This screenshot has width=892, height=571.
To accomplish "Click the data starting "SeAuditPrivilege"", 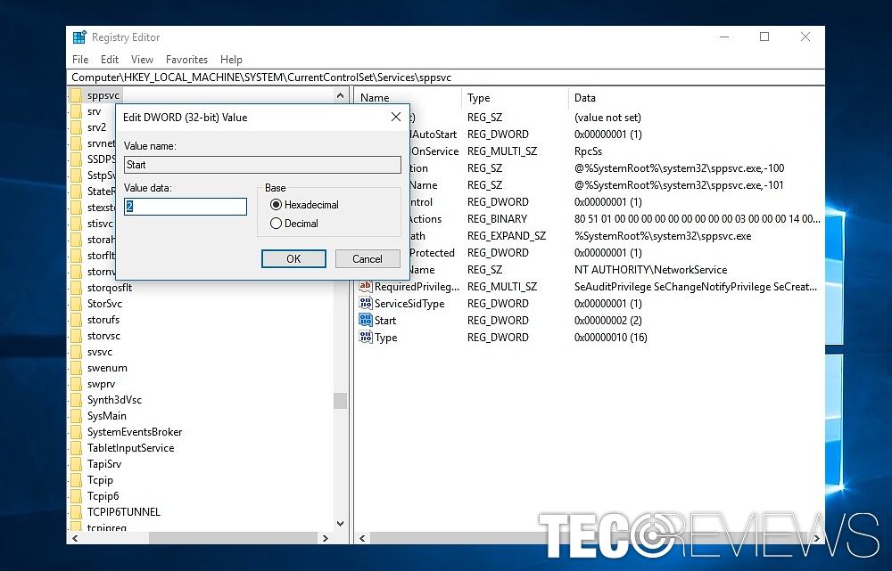I will click(x=696, y=287).
